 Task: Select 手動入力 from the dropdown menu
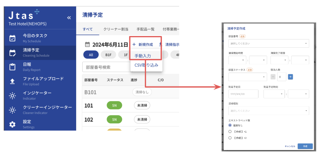pyautogui.click(x=146, y=55)
